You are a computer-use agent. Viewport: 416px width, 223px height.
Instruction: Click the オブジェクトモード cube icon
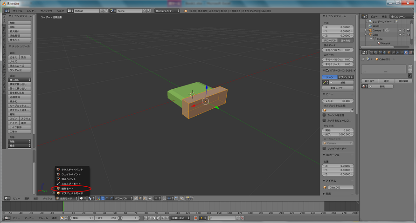point(58,193)
